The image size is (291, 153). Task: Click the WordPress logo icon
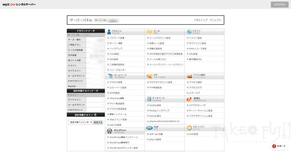(109, 131)
